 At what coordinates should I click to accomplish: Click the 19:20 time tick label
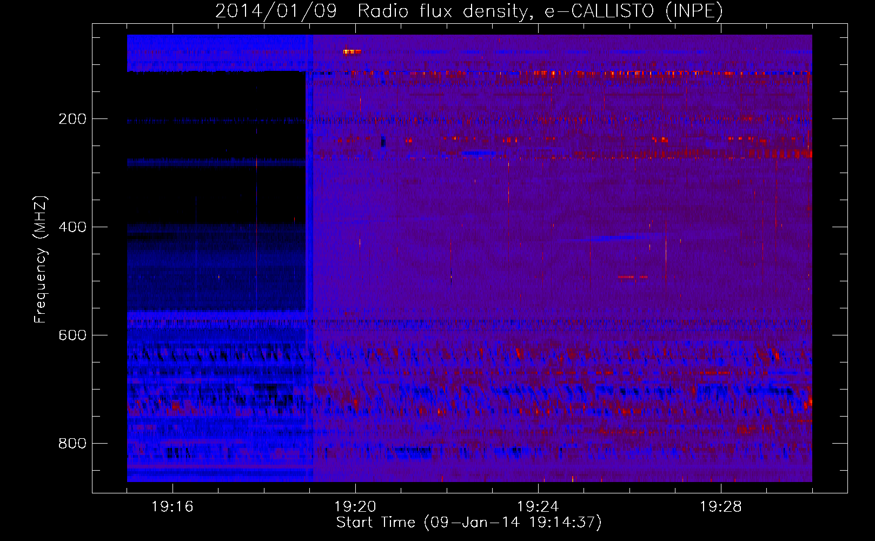355,507
